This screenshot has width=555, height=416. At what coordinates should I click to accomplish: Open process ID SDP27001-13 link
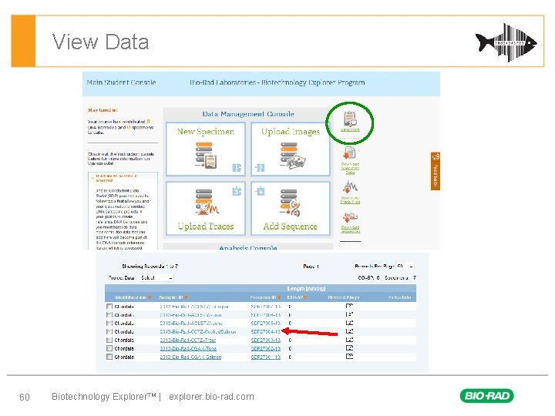point(266,357)
